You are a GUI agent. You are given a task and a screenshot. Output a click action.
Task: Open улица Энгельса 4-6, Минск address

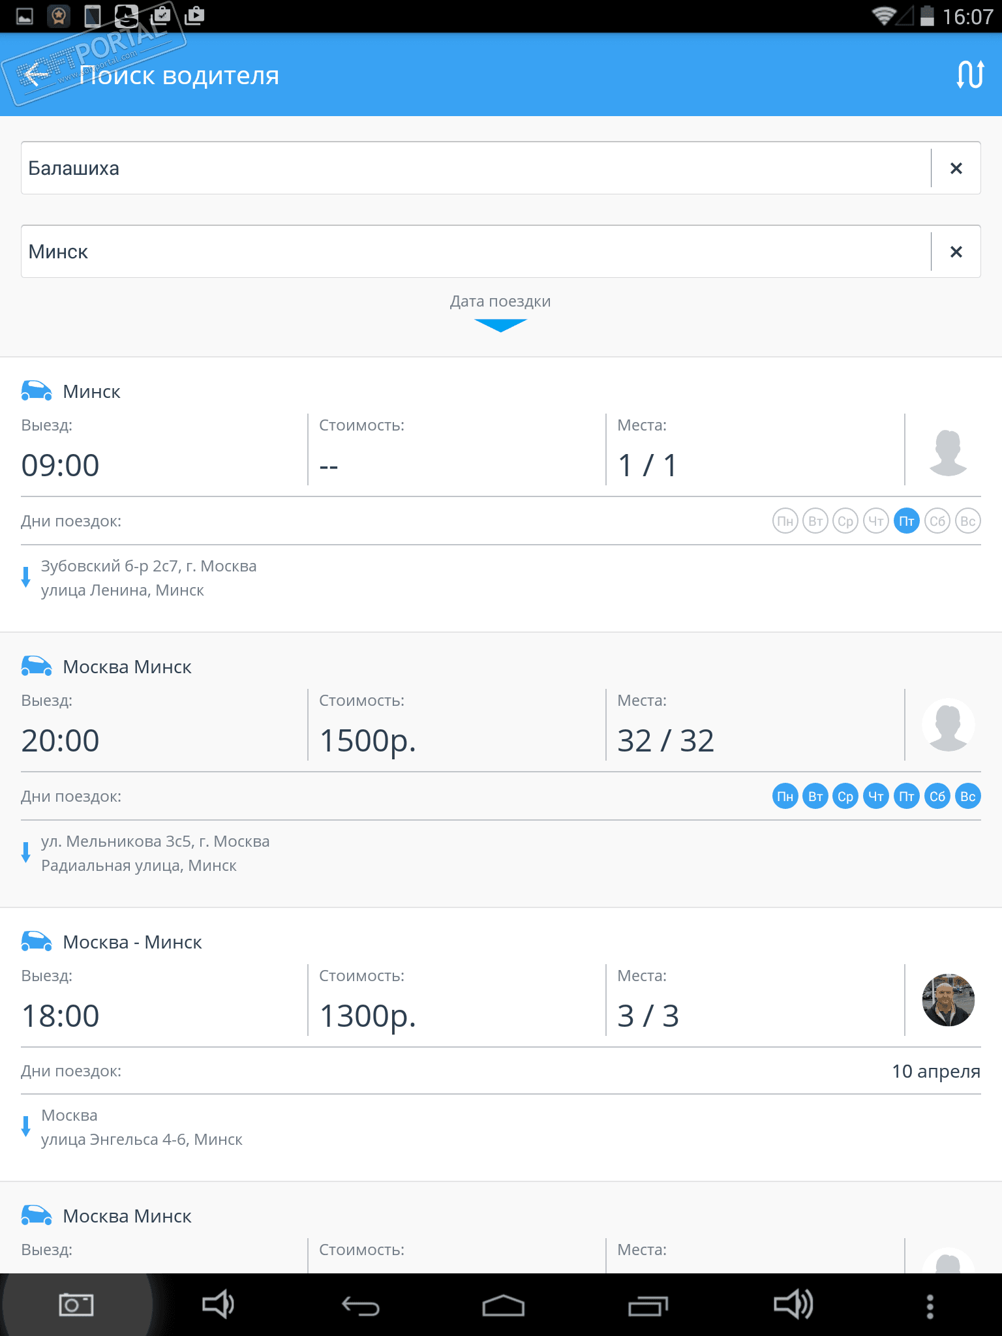tap(142, 1140)
